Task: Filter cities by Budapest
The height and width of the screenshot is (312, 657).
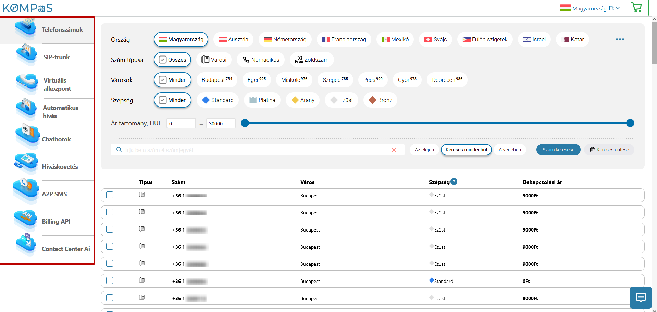Action: click(x=217, y=80)
